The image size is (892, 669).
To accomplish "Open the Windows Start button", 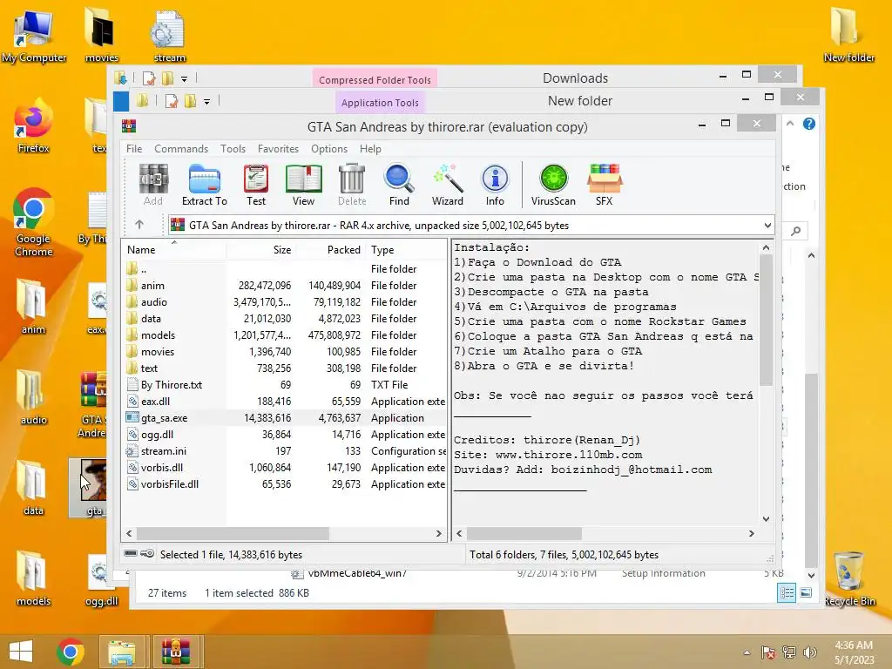I will point(21,652).
